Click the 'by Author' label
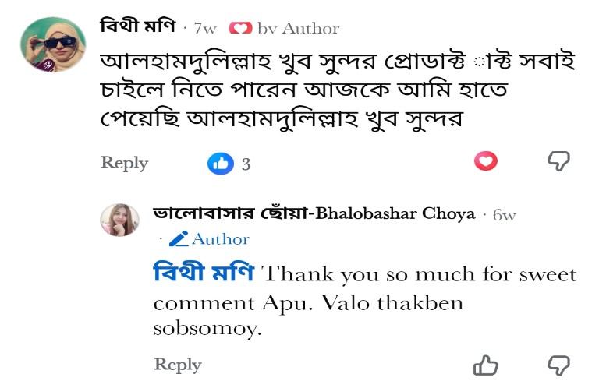599x388 pixels. tap(299, 29)
